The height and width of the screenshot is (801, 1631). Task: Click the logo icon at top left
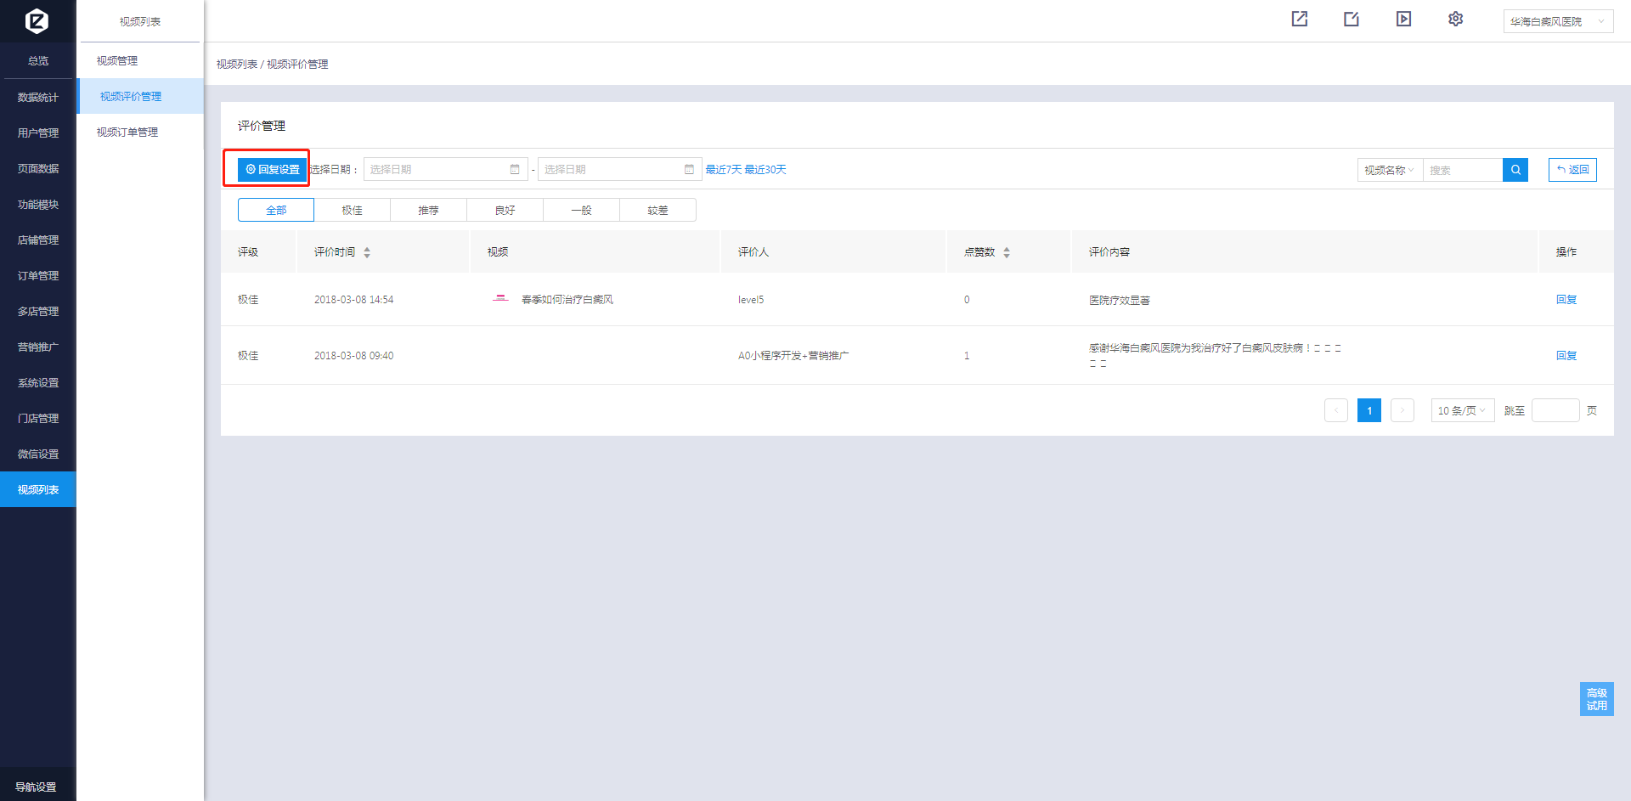[37, 20]
